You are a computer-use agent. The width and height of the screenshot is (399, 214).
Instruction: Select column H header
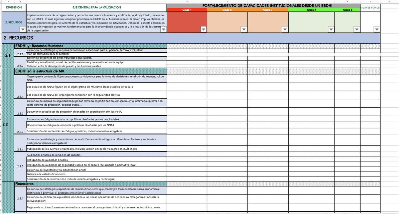(x=347, y=2)
